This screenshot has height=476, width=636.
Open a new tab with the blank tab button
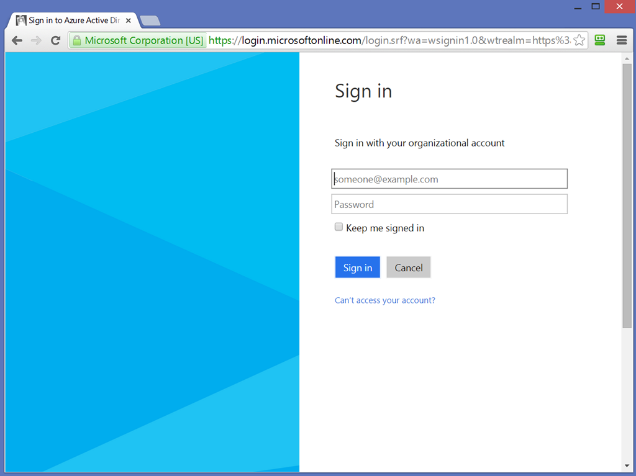tap(150, 20)
